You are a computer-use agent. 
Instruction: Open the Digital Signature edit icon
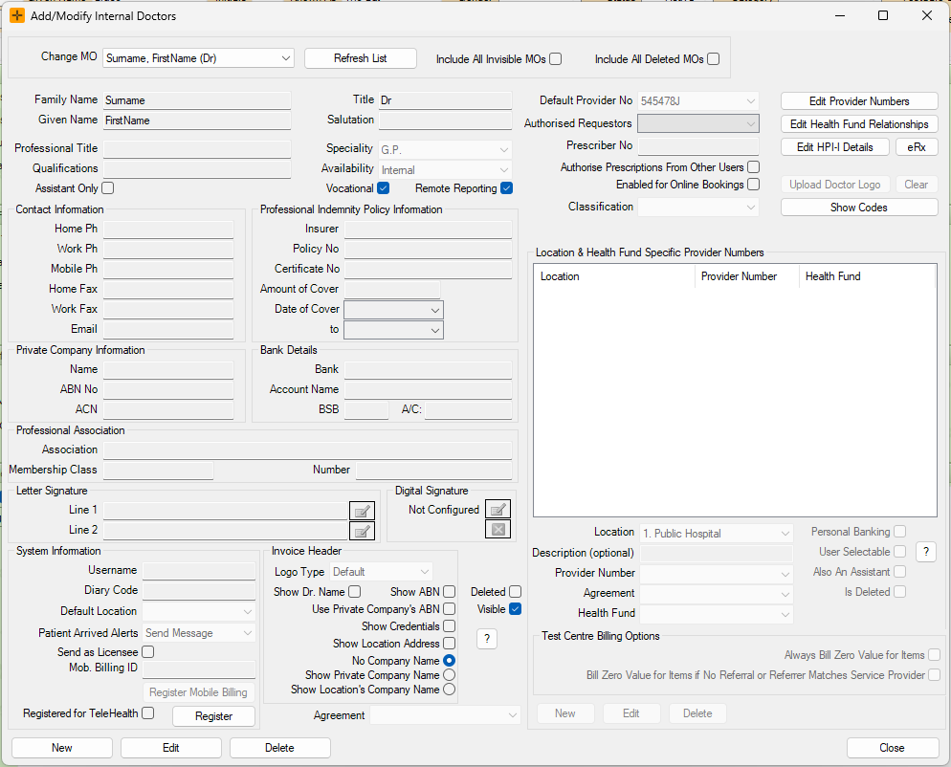click(x=498, y=510)
